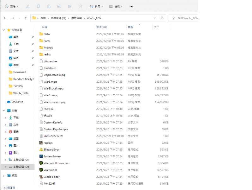Screen dimensions: 252x190
Task: Go back with the left arrow button
Action: tap(5, 18)
